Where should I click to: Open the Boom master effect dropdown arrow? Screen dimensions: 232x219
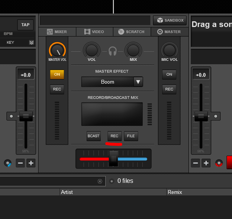click(138, 82)
